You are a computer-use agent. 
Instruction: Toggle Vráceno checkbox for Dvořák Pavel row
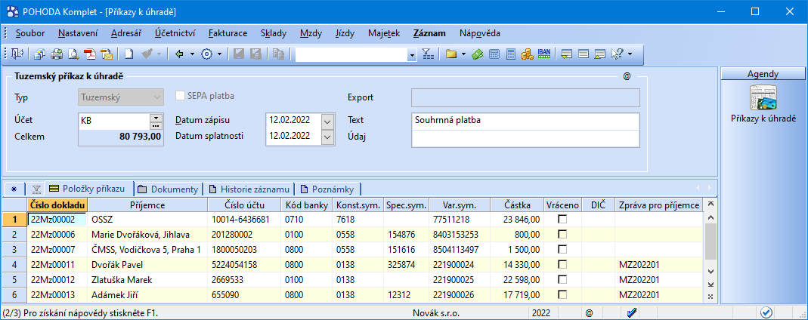tap(562, 264)
